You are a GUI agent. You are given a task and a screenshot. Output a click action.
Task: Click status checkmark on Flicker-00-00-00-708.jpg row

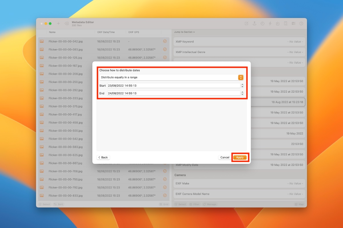pos(165,171)
